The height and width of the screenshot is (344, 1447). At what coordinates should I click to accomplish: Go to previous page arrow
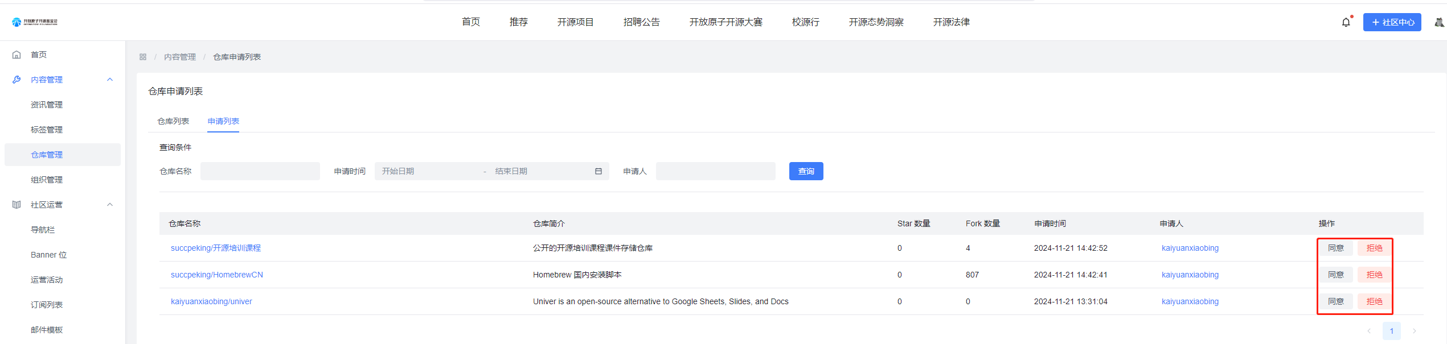[x=1369, y=331]
